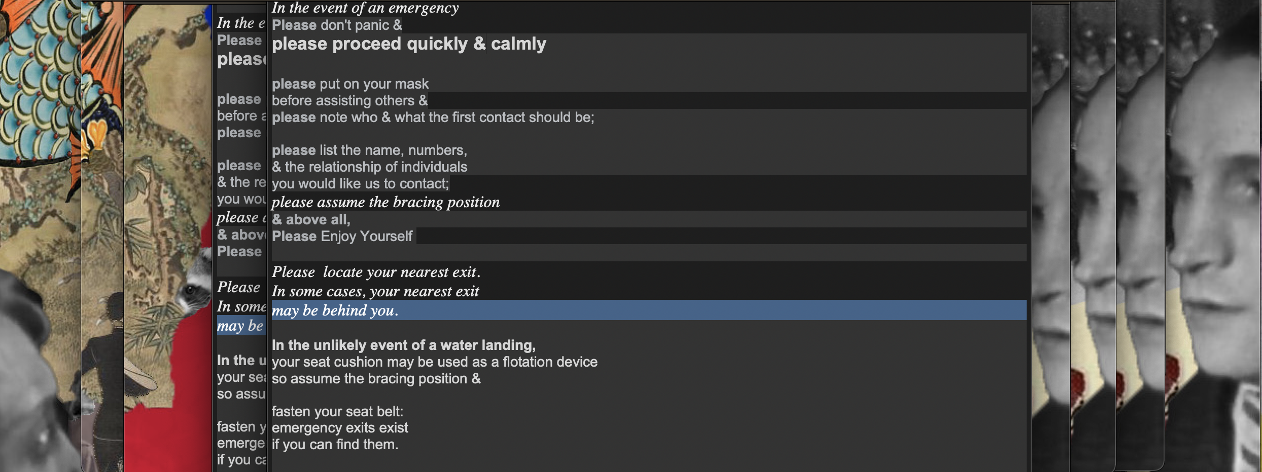Select the "please put on your mask" line
This screenshot has width=1262, height=472.
[x=350, y=84]
